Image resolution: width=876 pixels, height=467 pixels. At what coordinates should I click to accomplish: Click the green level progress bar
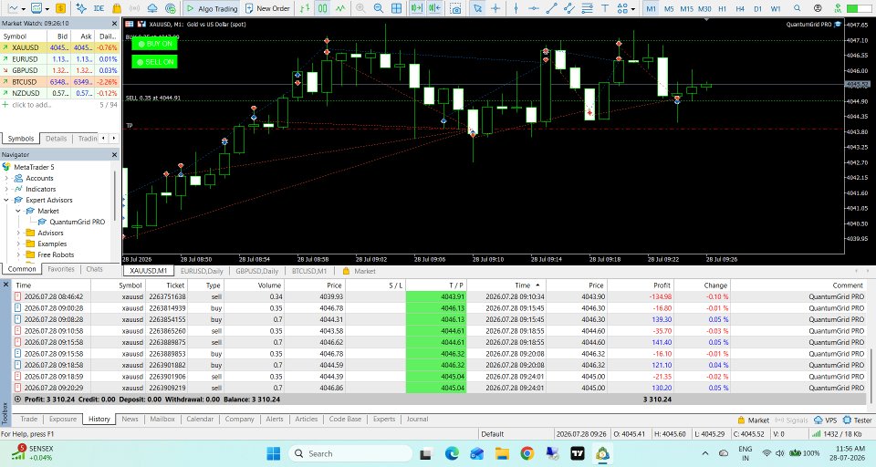coord(860,8)
